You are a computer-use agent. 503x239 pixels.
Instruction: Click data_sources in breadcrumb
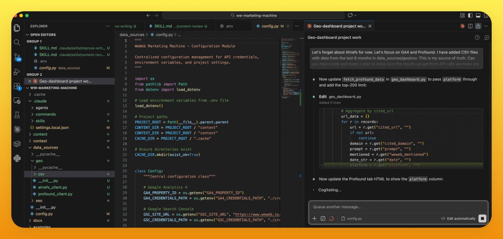tap(132, 35)
